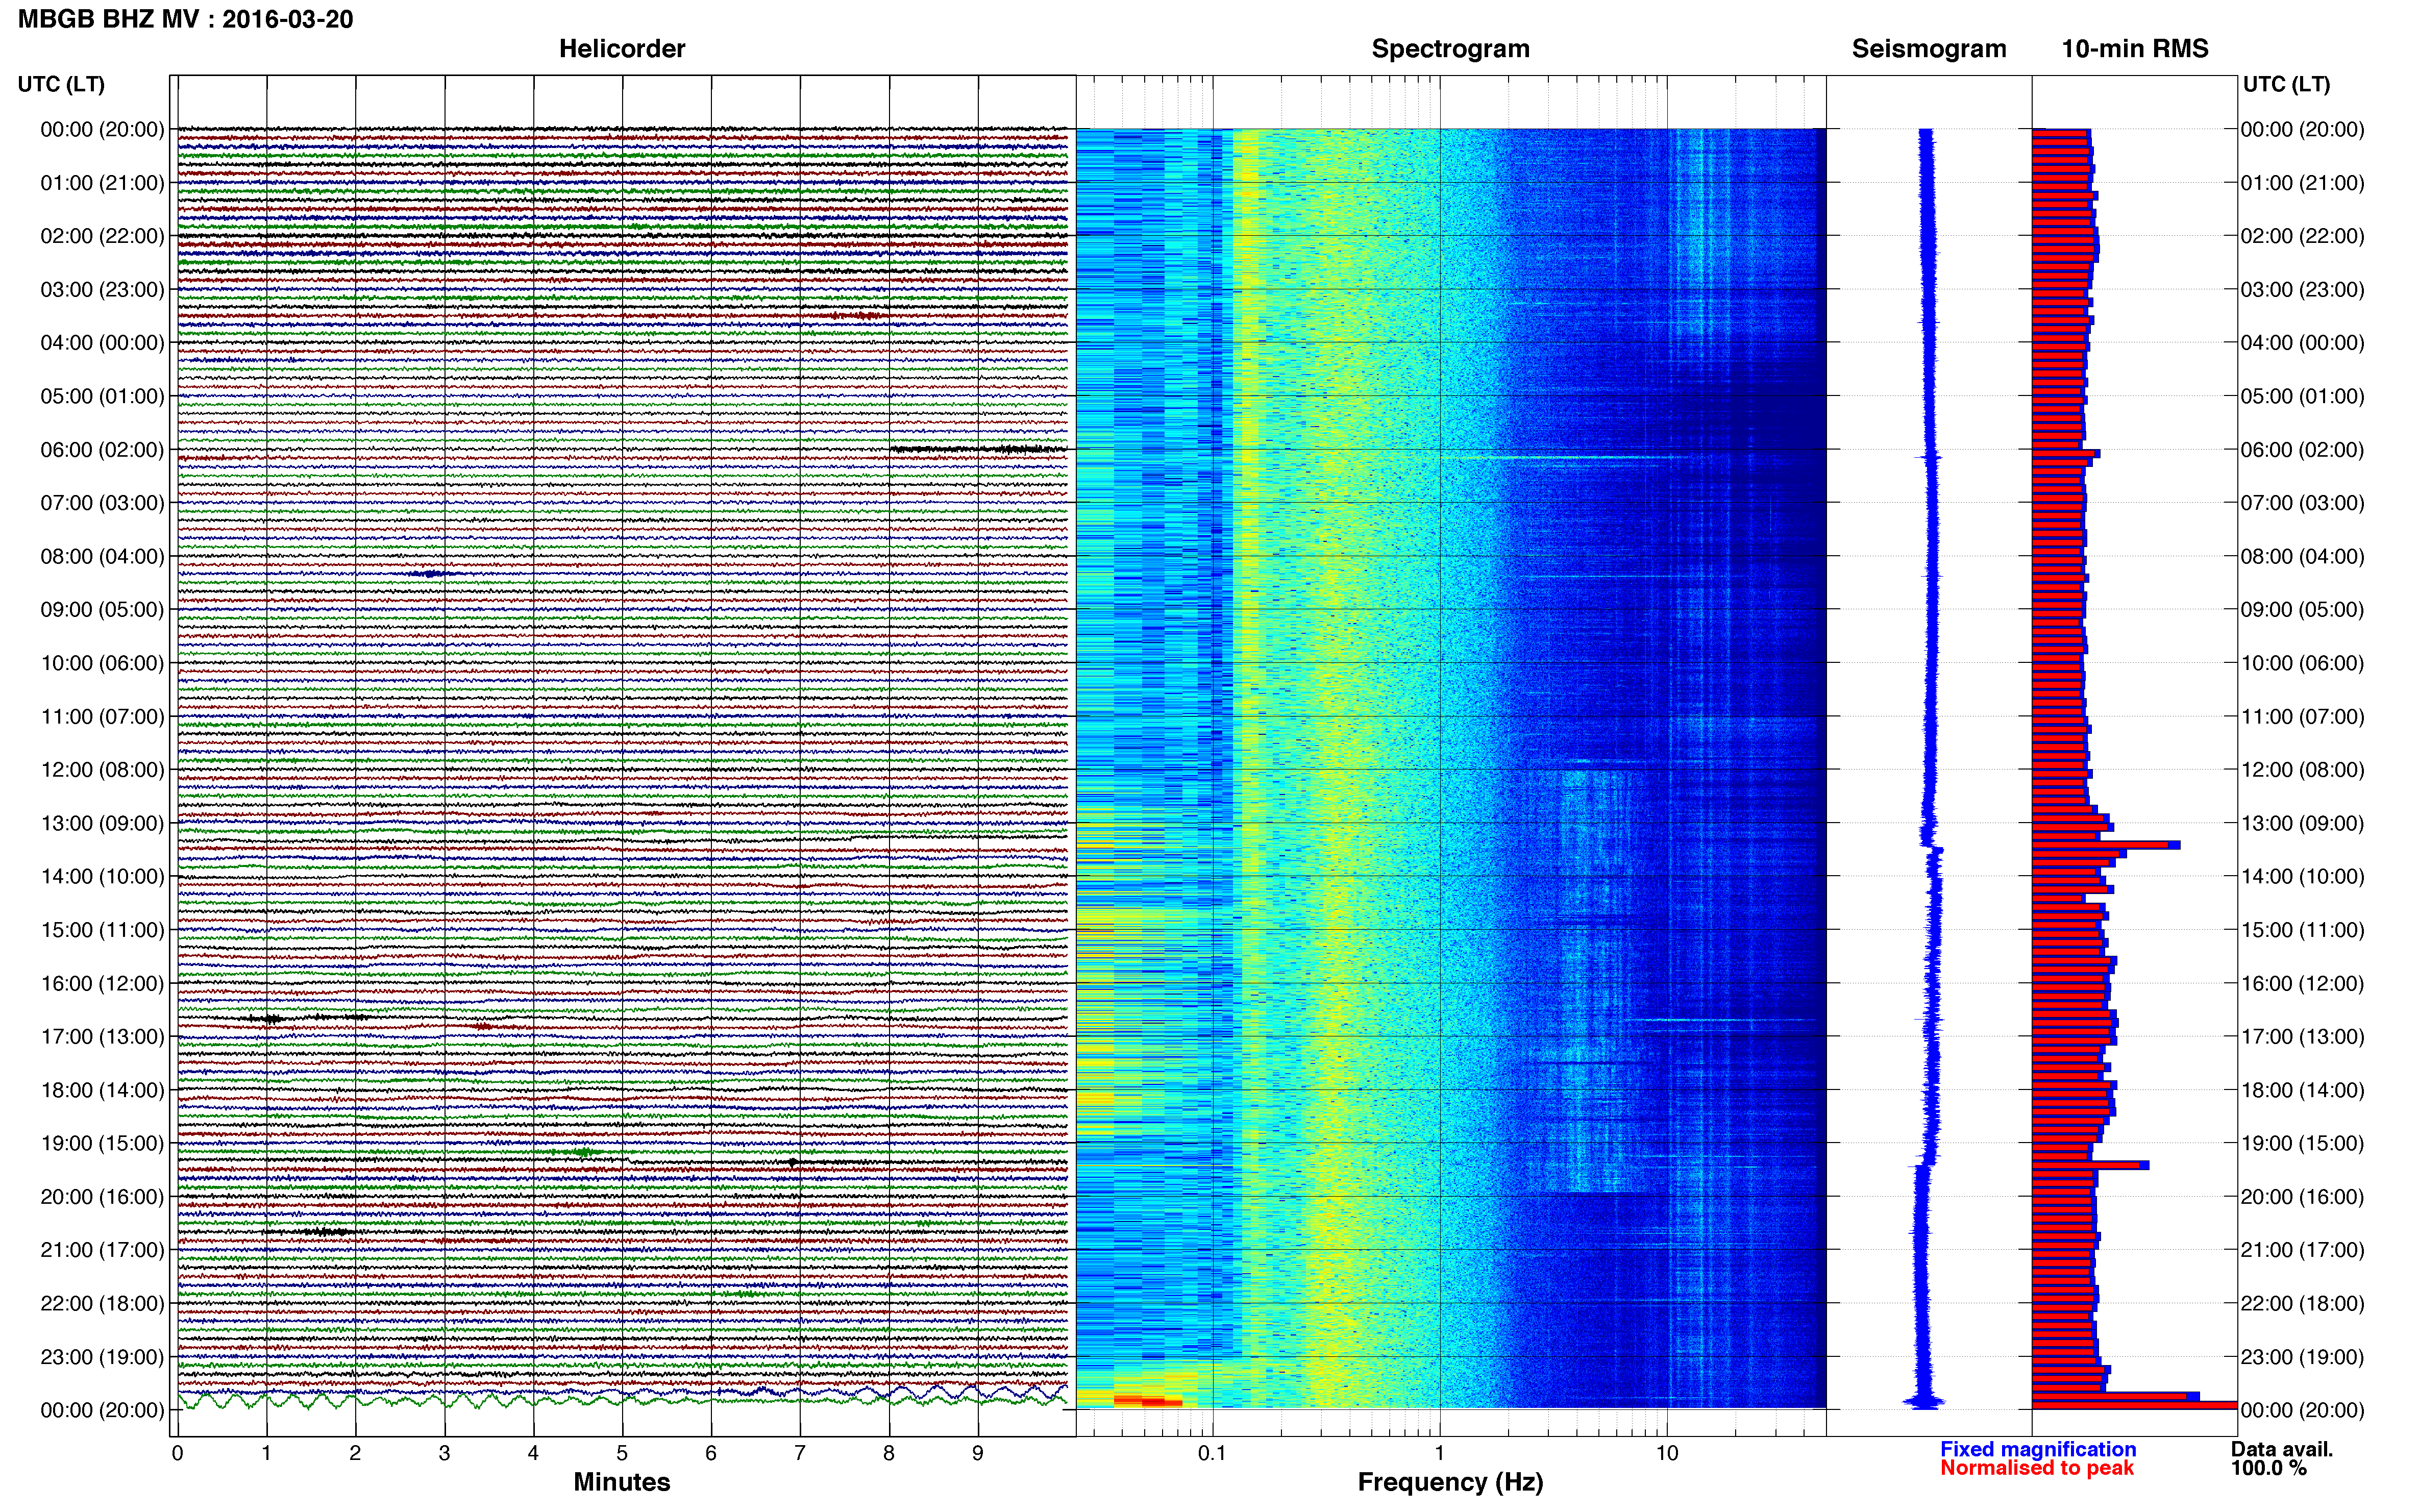
Task: Click left time label '23:00 (19:00)'
Action: [x=102, y=1357]
